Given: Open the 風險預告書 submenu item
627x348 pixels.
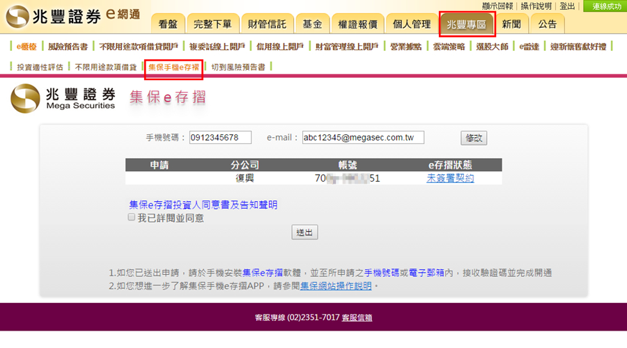Looking at the screenshot, I should pos(68,47).
